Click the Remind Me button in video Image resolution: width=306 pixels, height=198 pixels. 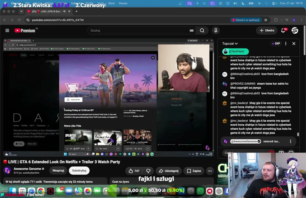tap(73, 100)
